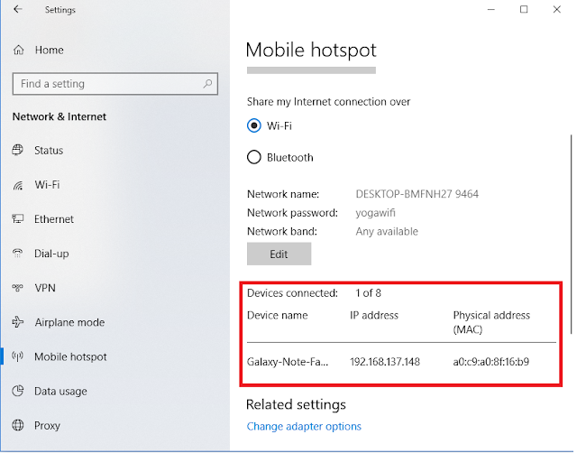Open Airplane mode settings
Viewport: 577px width, 453px height.
[69, 322]
